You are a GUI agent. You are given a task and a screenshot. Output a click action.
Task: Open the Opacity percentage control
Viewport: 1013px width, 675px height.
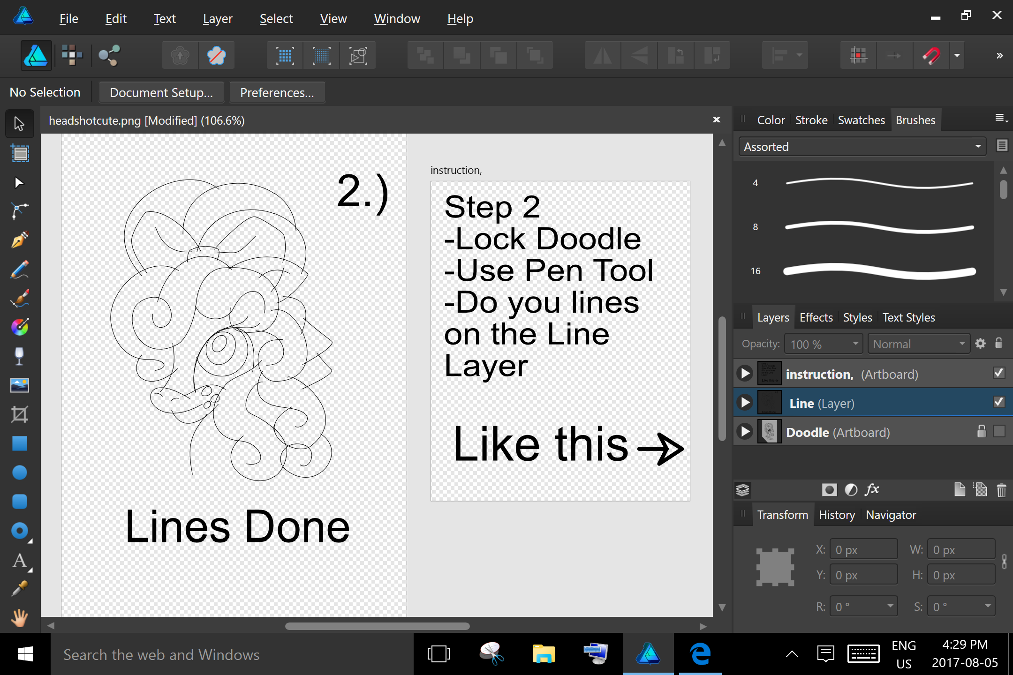click(x=823, y=344)
